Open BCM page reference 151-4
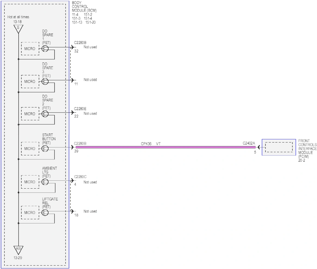The height and width of the screenshot is (269, 317). (88, 19)
